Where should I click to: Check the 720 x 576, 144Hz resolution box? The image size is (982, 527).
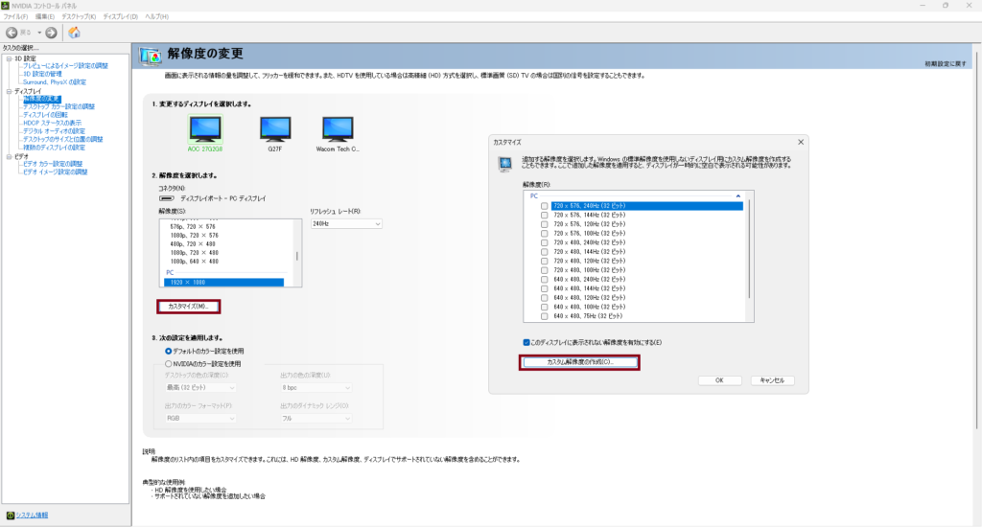(545, 217)
